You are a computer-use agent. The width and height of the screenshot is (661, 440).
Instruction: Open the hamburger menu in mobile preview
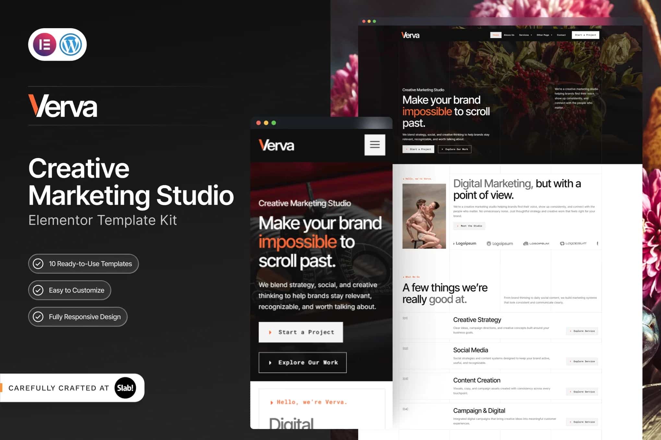point(375,145)
